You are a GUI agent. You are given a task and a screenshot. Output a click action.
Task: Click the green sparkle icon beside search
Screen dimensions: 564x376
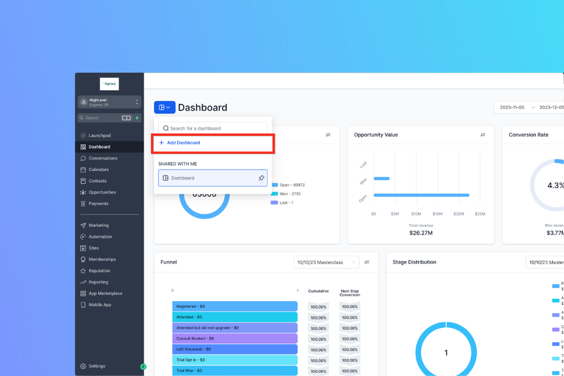click(x=137, y=118)
